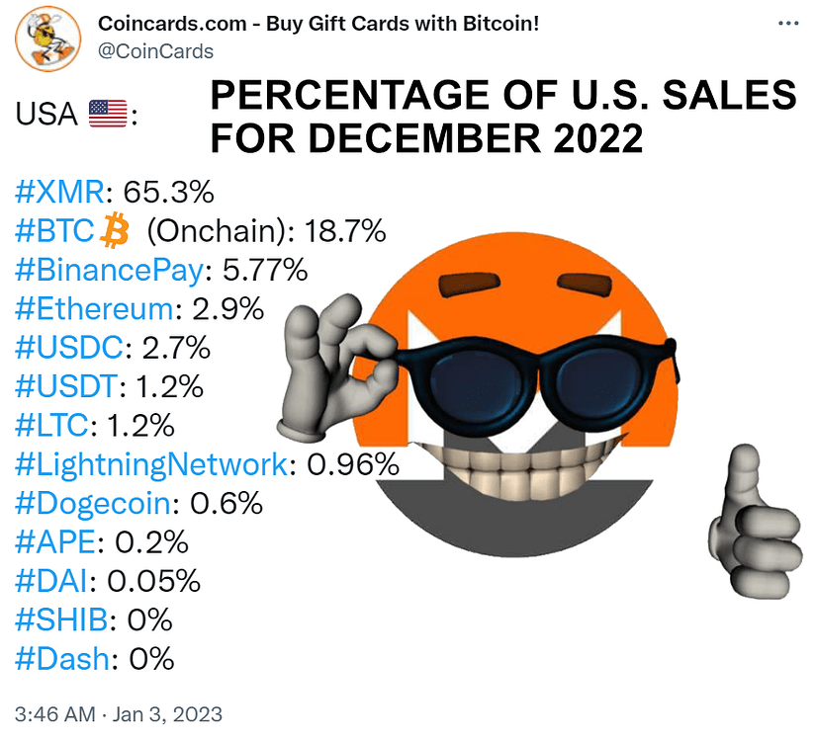
Task: Click the Coincards profile avatar
Action: click(47, 37)
